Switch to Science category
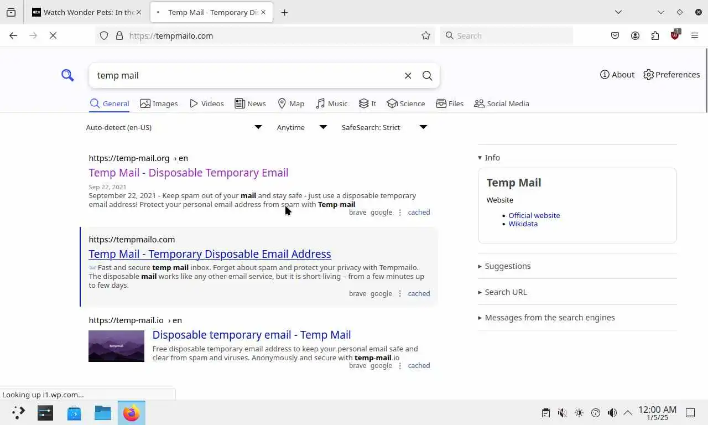Viewport: 708px width, 425px height. (x=406, y=103)
